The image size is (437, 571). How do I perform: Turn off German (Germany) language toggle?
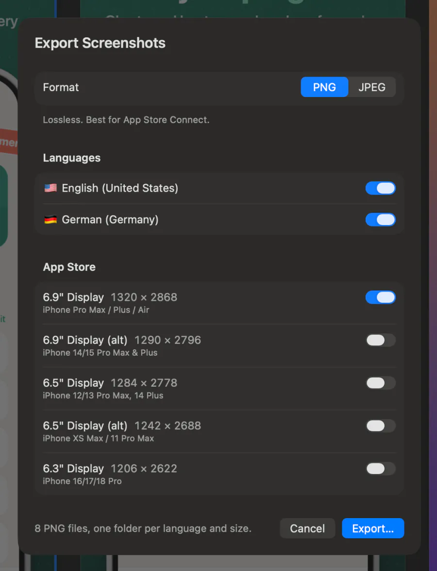(x=381, y=220)
